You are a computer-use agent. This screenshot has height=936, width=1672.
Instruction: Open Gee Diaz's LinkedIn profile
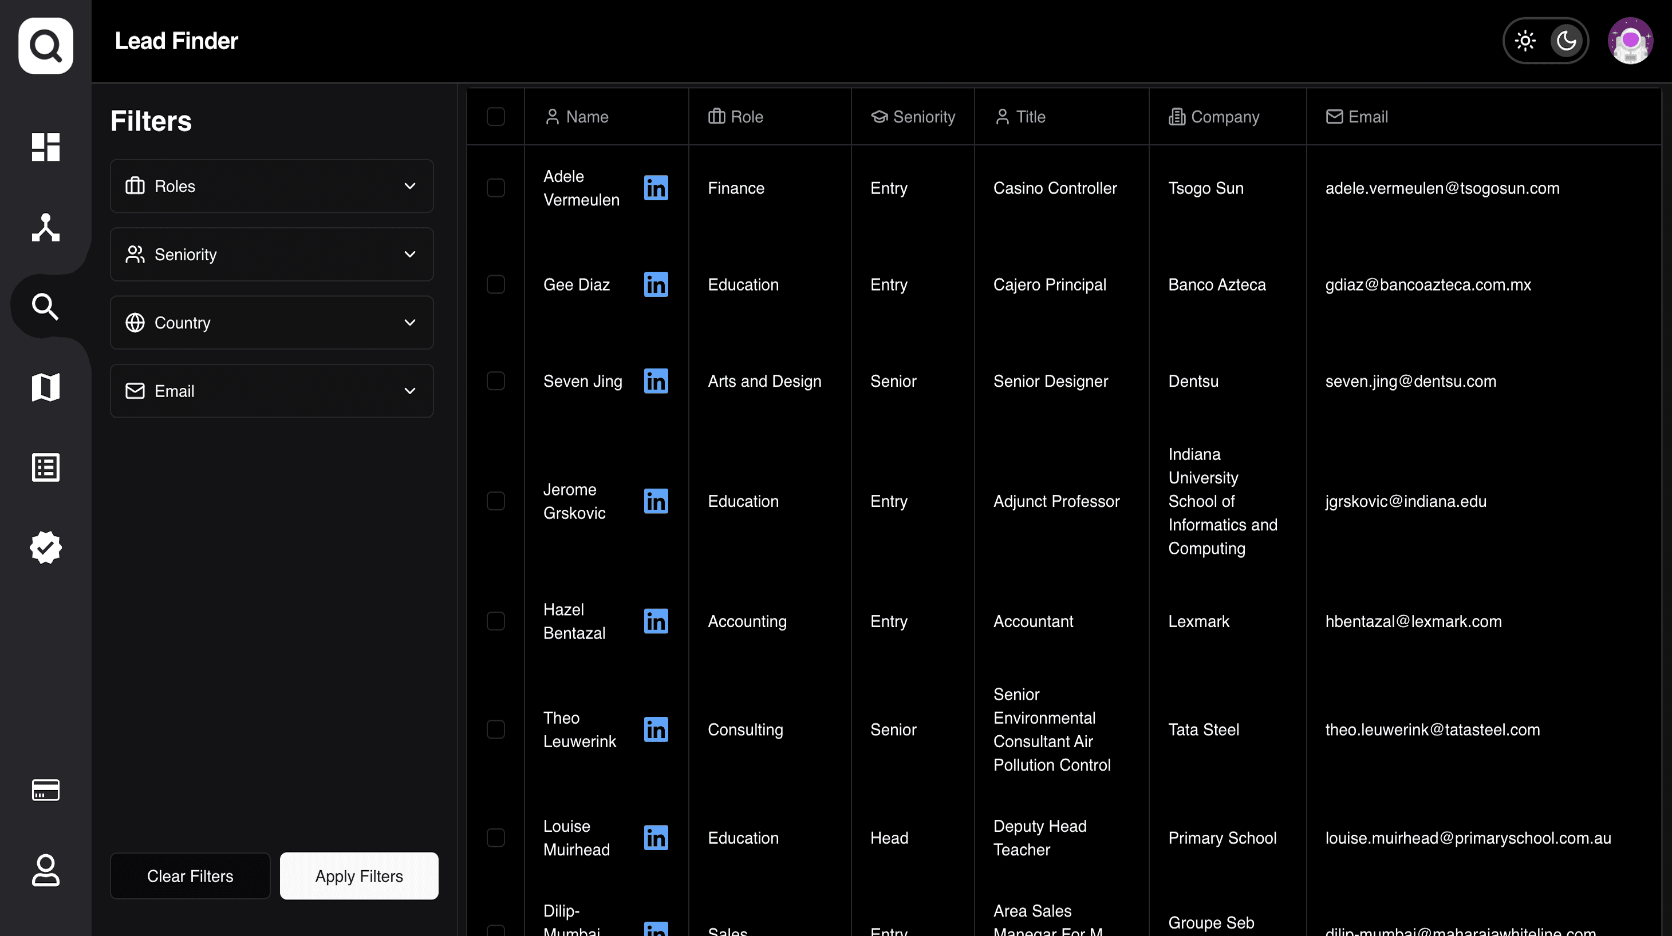[x=656, y=285]
